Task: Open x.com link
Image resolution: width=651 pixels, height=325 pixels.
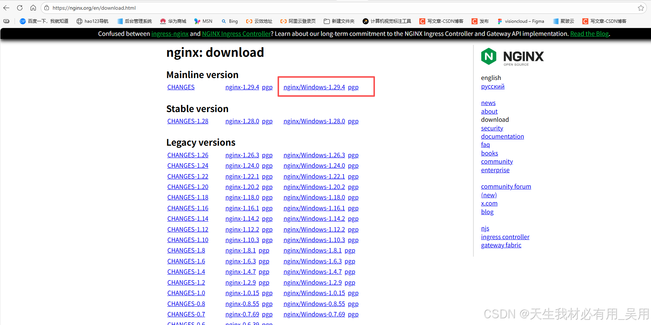Action: (489, 203)
